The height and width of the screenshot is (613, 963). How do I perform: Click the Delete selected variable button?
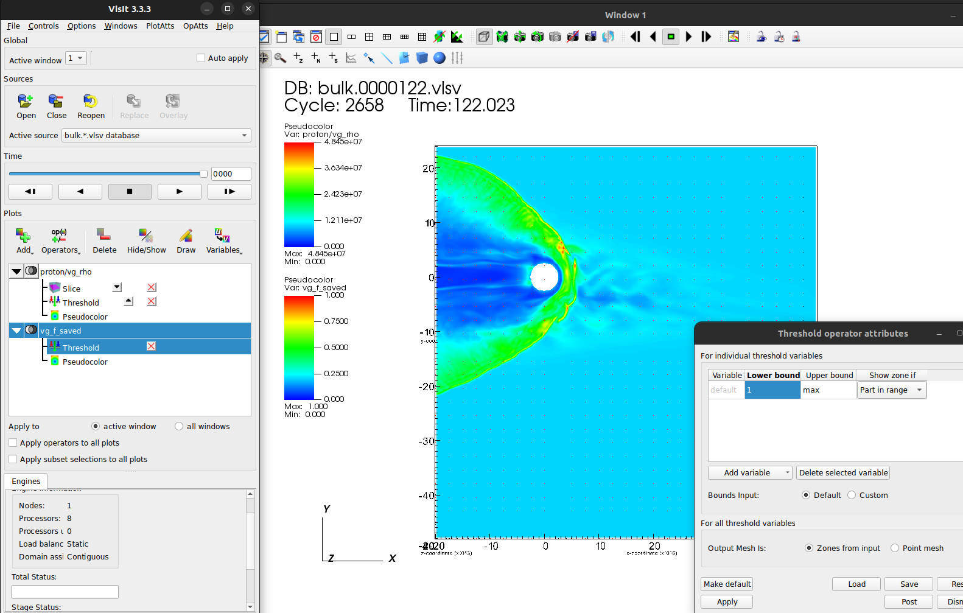[x=843, y=473]
